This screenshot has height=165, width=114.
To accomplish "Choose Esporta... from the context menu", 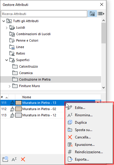I will click(89, 159).
